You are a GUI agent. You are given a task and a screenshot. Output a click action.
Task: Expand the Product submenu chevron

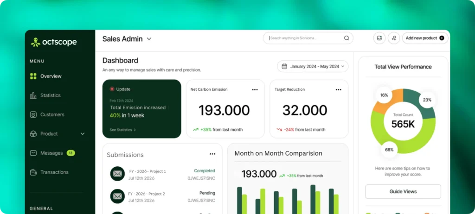pyautogui.click(x=83, y=134)
